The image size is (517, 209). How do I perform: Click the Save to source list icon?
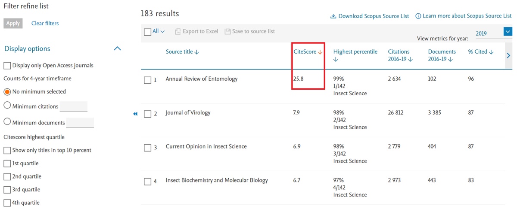click(x=227, y=31)
